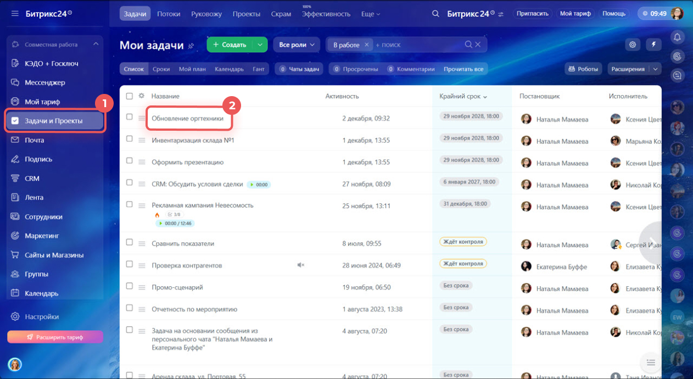Tick the Оформить презентацию task checkbox
The width and height of the screenshot is (693, 379).
(x=130, y=161)
